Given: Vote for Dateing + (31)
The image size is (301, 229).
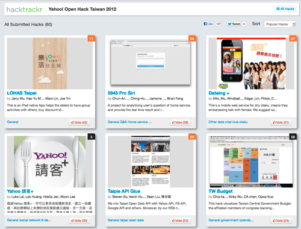Looking at the screenshot, I should pos(281,122).
